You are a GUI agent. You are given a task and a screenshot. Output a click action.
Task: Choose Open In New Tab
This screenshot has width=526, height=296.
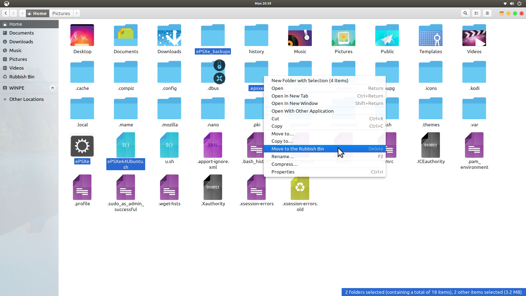coord(325,96)
